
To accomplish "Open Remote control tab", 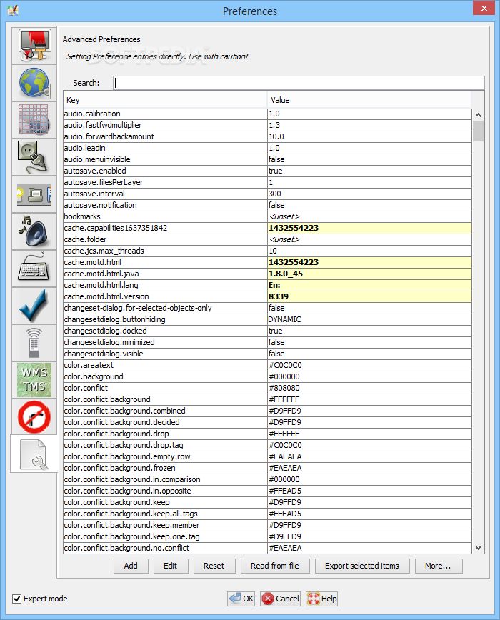I will tap(34, 343).
